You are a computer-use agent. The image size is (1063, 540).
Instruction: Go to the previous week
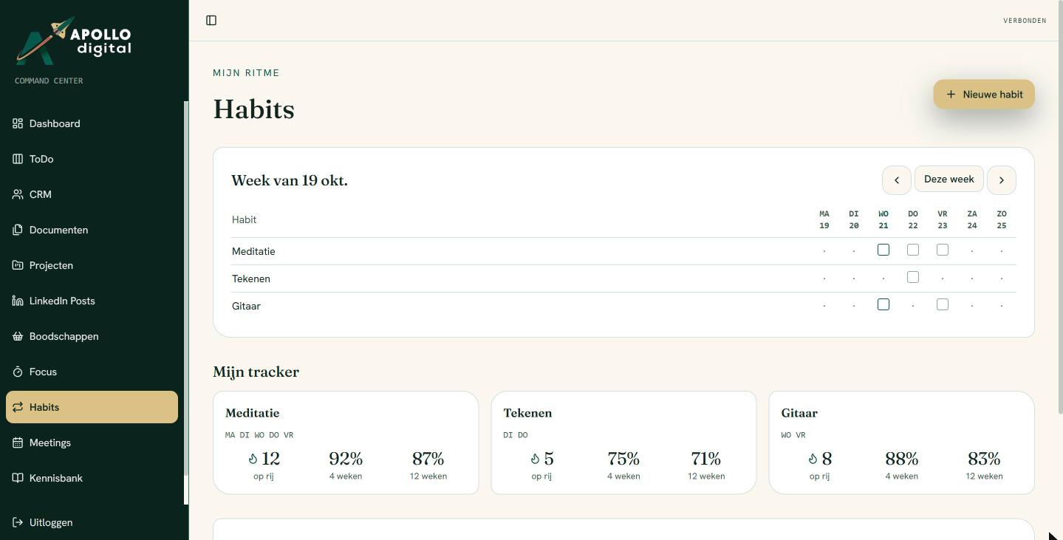pos(897,180)
